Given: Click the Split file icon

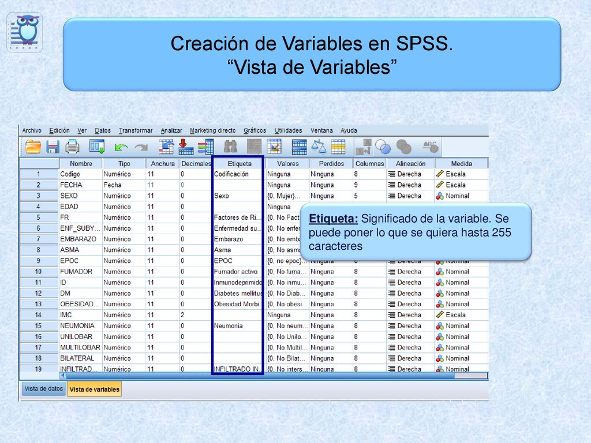Looking at the screenshot, I should pyautogui.click(x=300, y=147).
